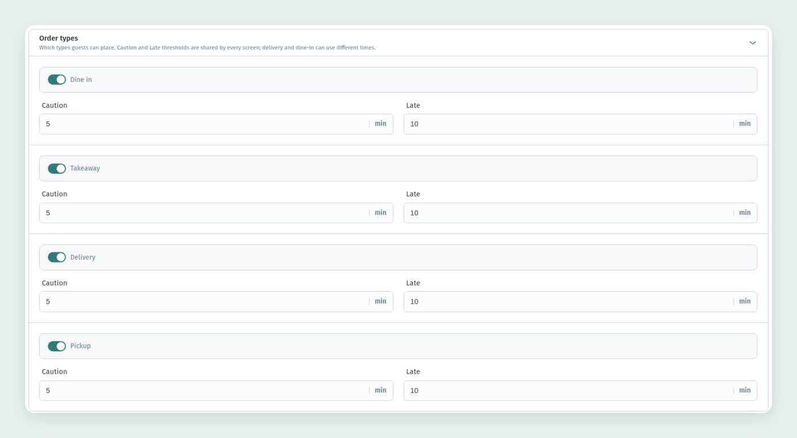This screenshot has height=438, width=797.
Task: Click the "Order types" heading
Action: (59, 38)
